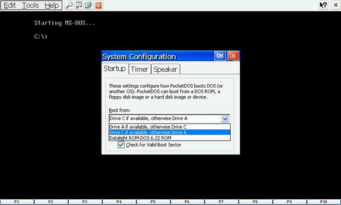The width and height of the screenshot is (341, 205).
Task: Switch to the Startup tab
Action: (x=115, y=69)
